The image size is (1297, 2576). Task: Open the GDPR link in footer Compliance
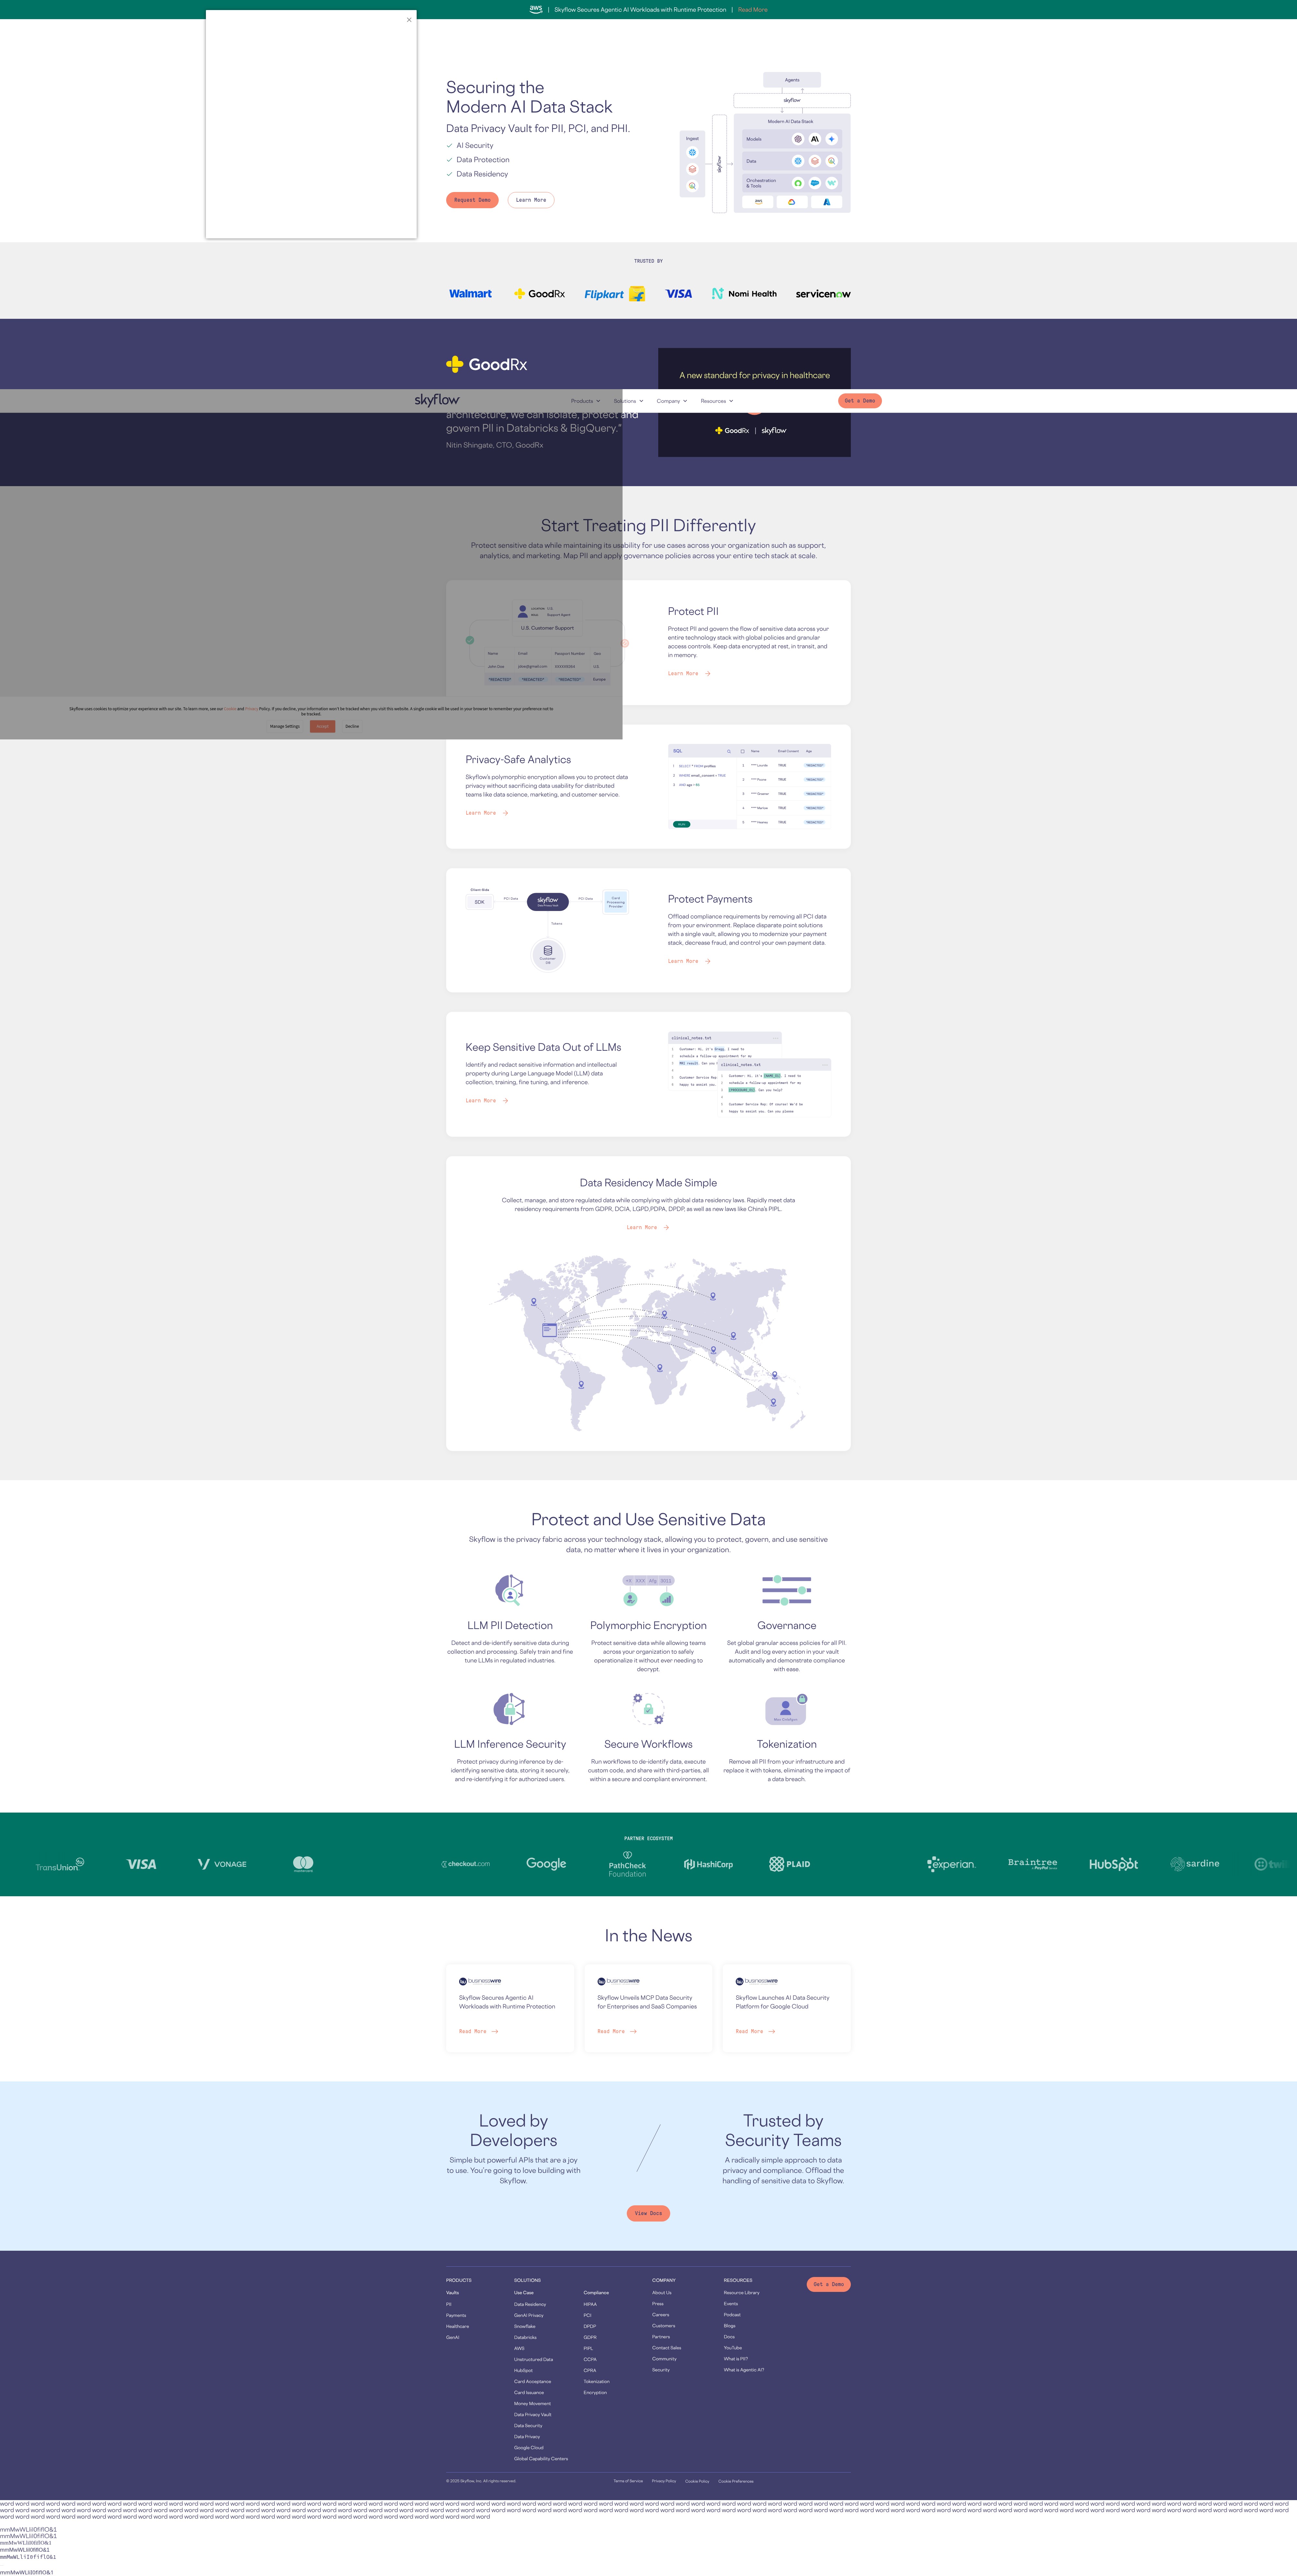[590, 2337]
